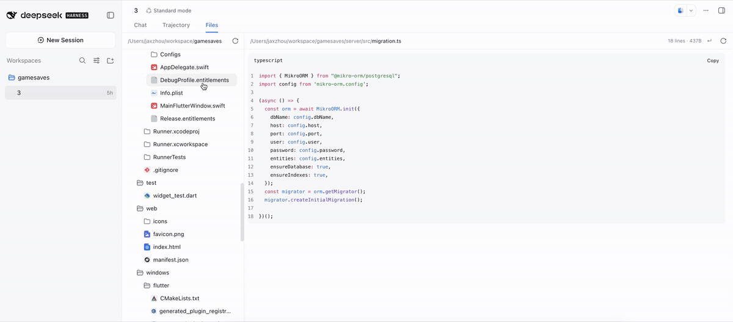Click the session title 3 in header

coord(136,10)
